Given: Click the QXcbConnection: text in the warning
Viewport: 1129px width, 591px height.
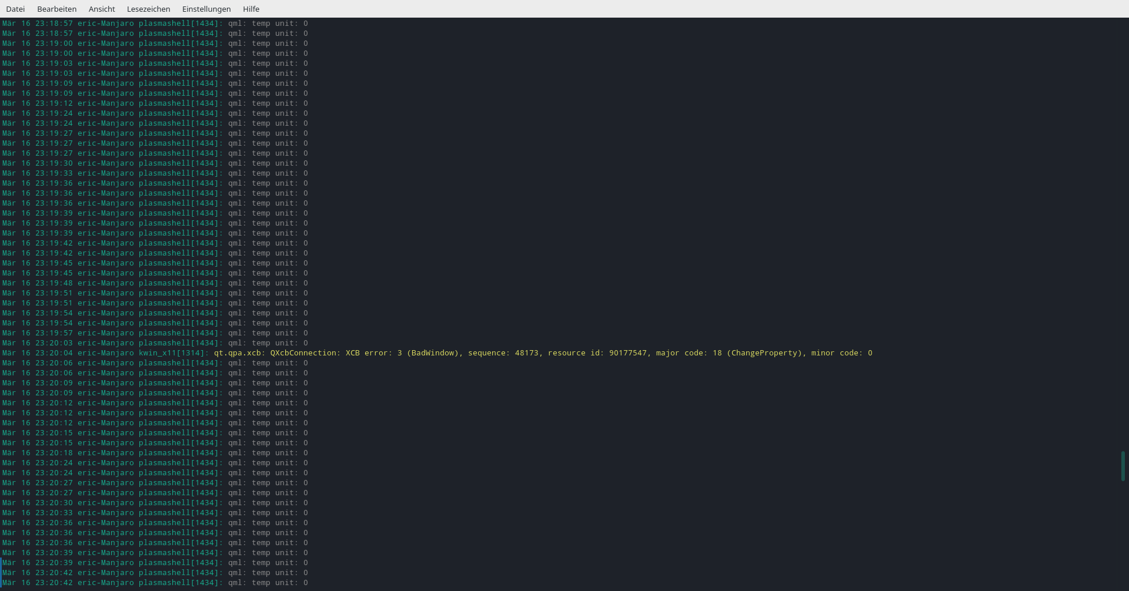Looking at the screenshot, I should click(x=306, y=353).
